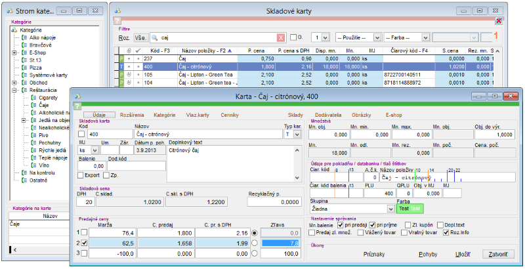Image resolution: width=525 pixels, height=269 pixels.
Task: Uncheck the Roz.Info checkbox
Action: click(446, 232)
